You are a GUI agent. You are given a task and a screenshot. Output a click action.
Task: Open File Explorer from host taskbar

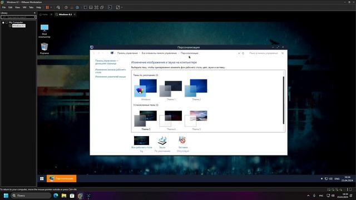coord(64,196)
